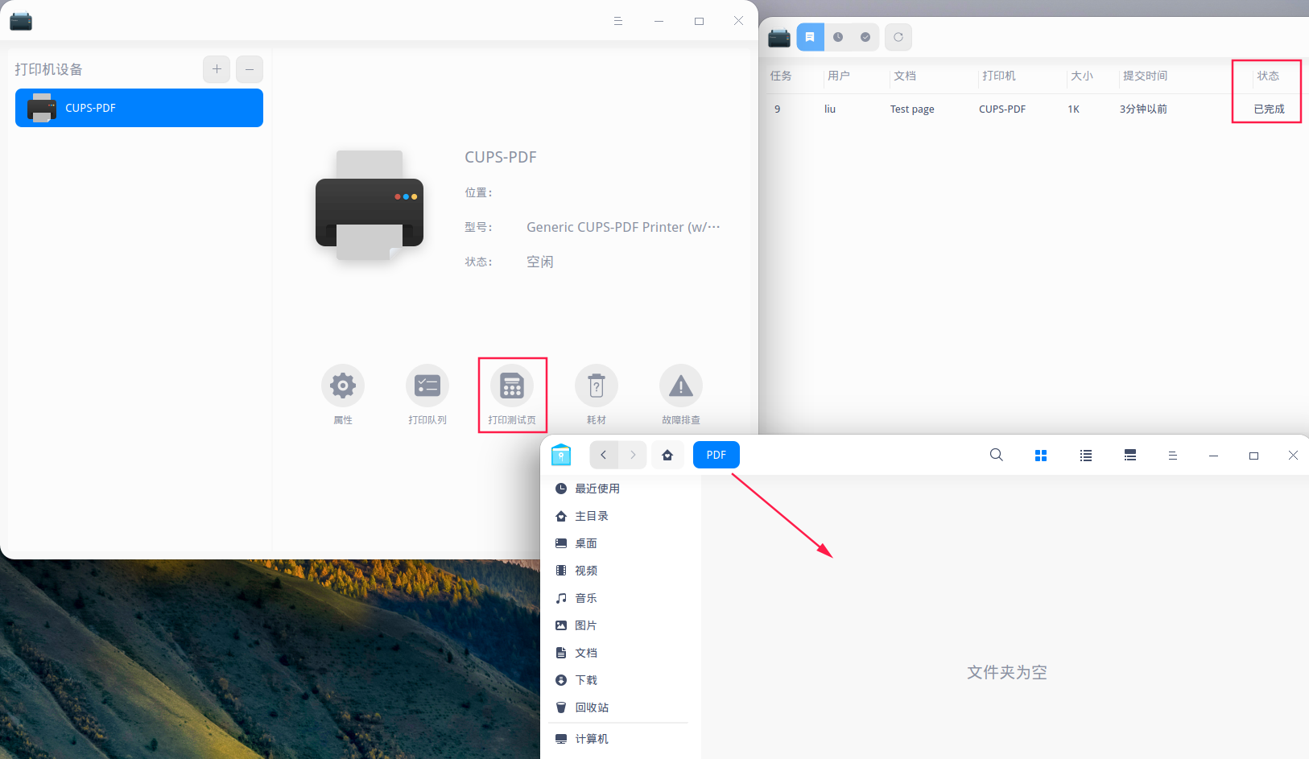This screenshot has height=759, width=1309.
Task: Sort jobs by 任务 column header
Action: 781,76
